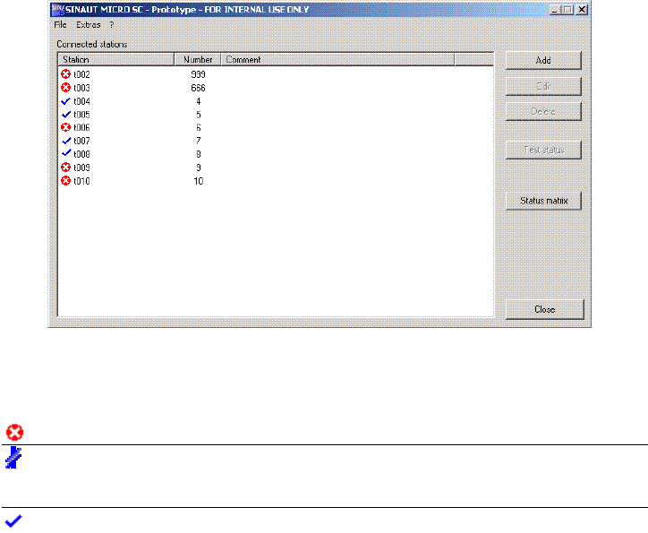Sort by the Number column header
This screenshot has width=648, height=533.
(198, 59)
